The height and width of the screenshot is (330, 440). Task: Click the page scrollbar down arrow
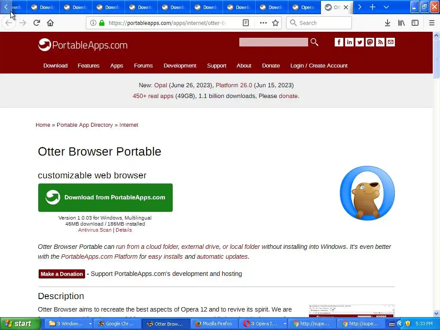tap(436, 313)
